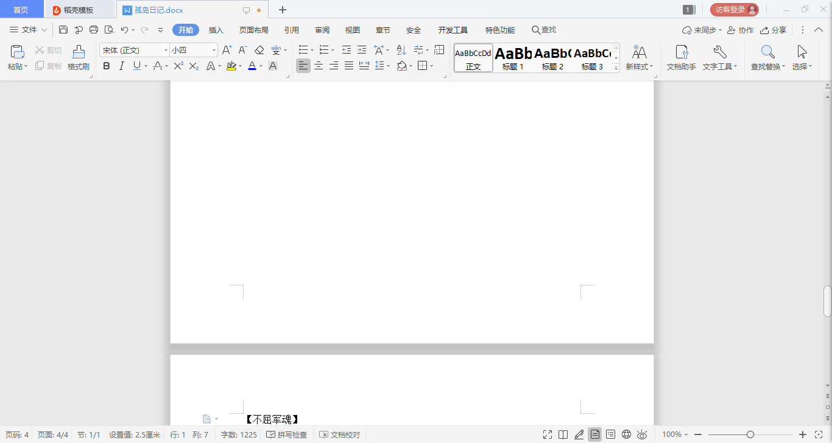This screenshot has height=443, width=832.
Task: Apply the blue font color button
Action: point(252,66)
